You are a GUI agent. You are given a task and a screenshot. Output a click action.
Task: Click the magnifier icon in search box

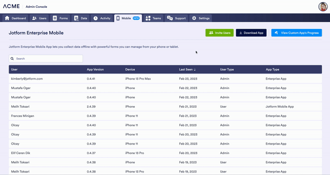coord(12,59)
